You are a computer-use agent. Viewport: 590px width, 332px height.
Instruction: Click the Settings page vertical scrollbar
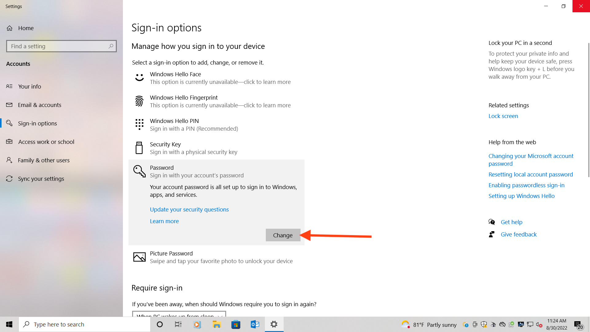point(588,110)
